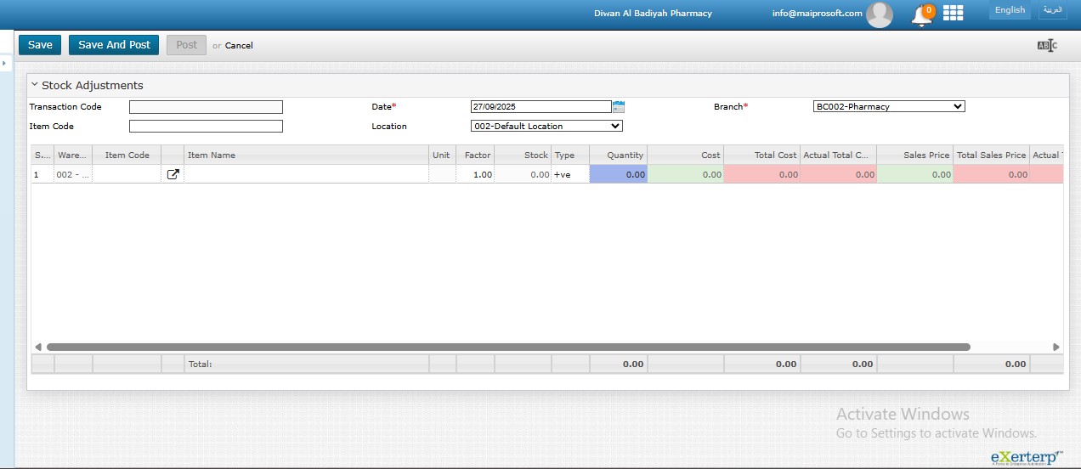1081x469 pixels.
Task: Click the user profile avatar
Action: [x=879, y=14]
